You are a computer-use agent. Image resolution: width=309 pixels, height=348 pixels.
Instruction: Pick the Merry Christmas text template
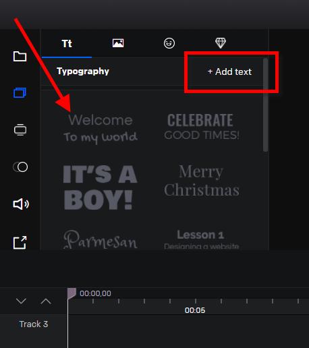pos(202,181)
